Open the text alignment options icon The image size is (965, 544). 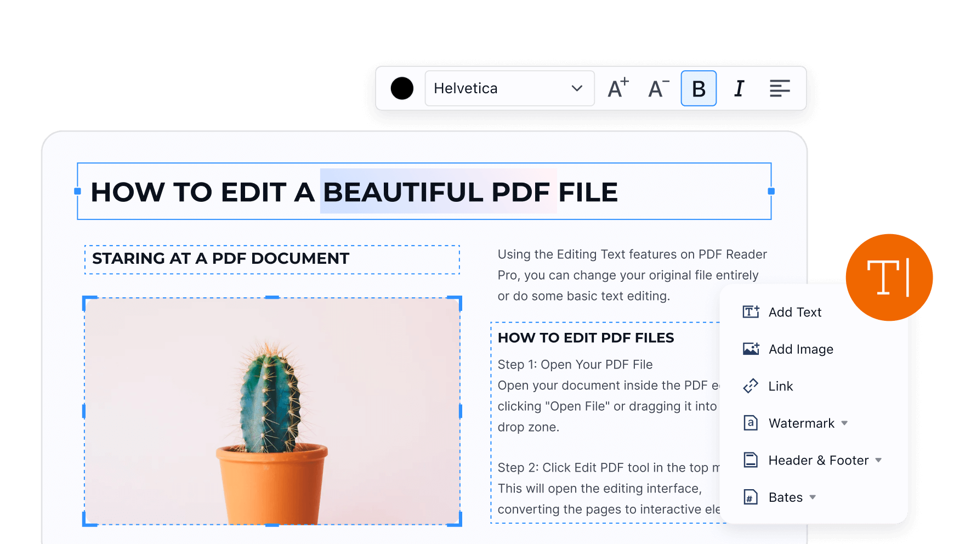coord(779,88)
